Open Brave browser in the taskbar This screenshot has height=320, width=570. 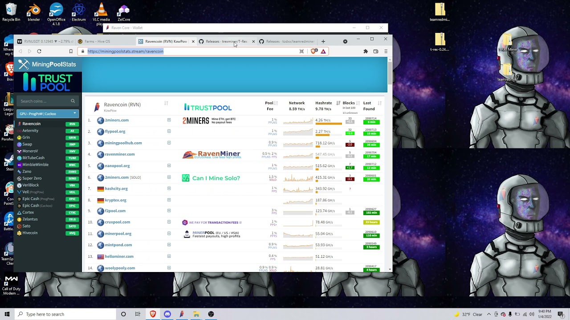[153, 314]
